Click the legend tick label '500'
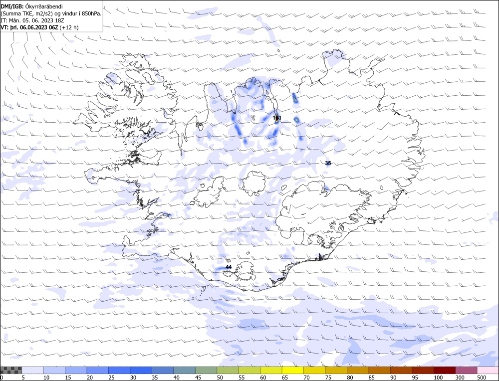 point(481,378)
